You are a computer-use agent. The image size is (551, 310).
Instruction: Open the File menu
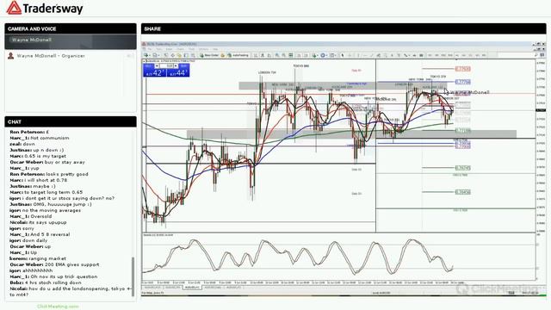[150, 49]
